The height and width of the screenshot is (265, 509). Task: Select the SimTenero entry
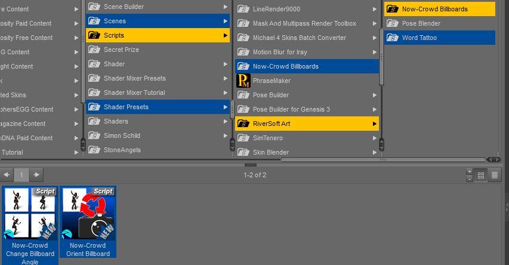pos(307,138)
